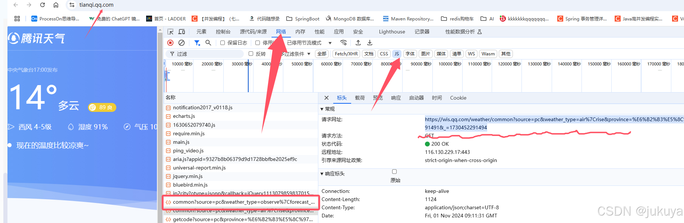Viewport: 684px width, 223px height.
Task: Select the jquery.min.js request row
Action: click(241, 176)
